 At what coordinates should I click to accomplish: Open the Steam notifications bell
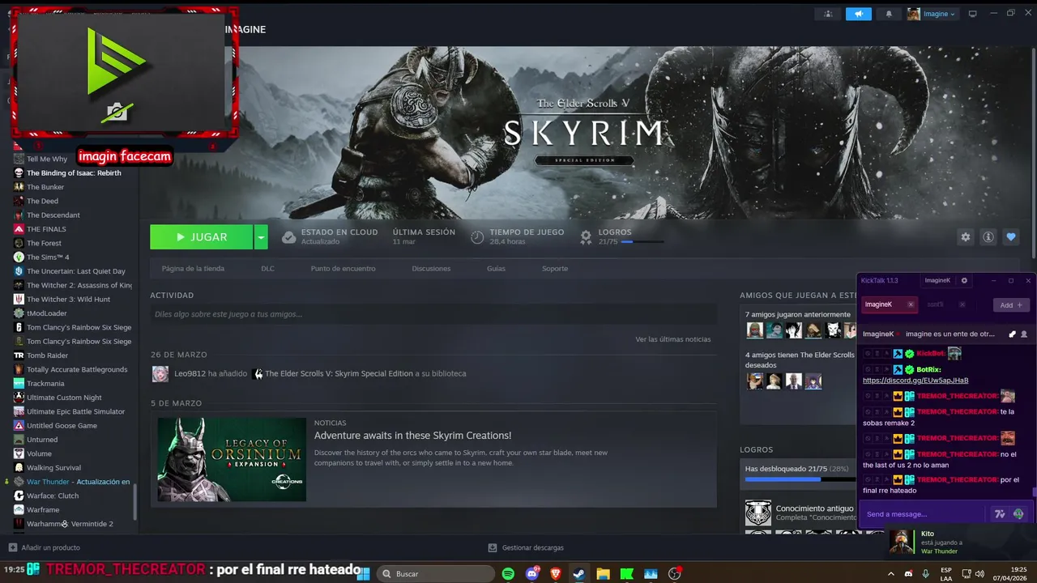coord(889,14)
